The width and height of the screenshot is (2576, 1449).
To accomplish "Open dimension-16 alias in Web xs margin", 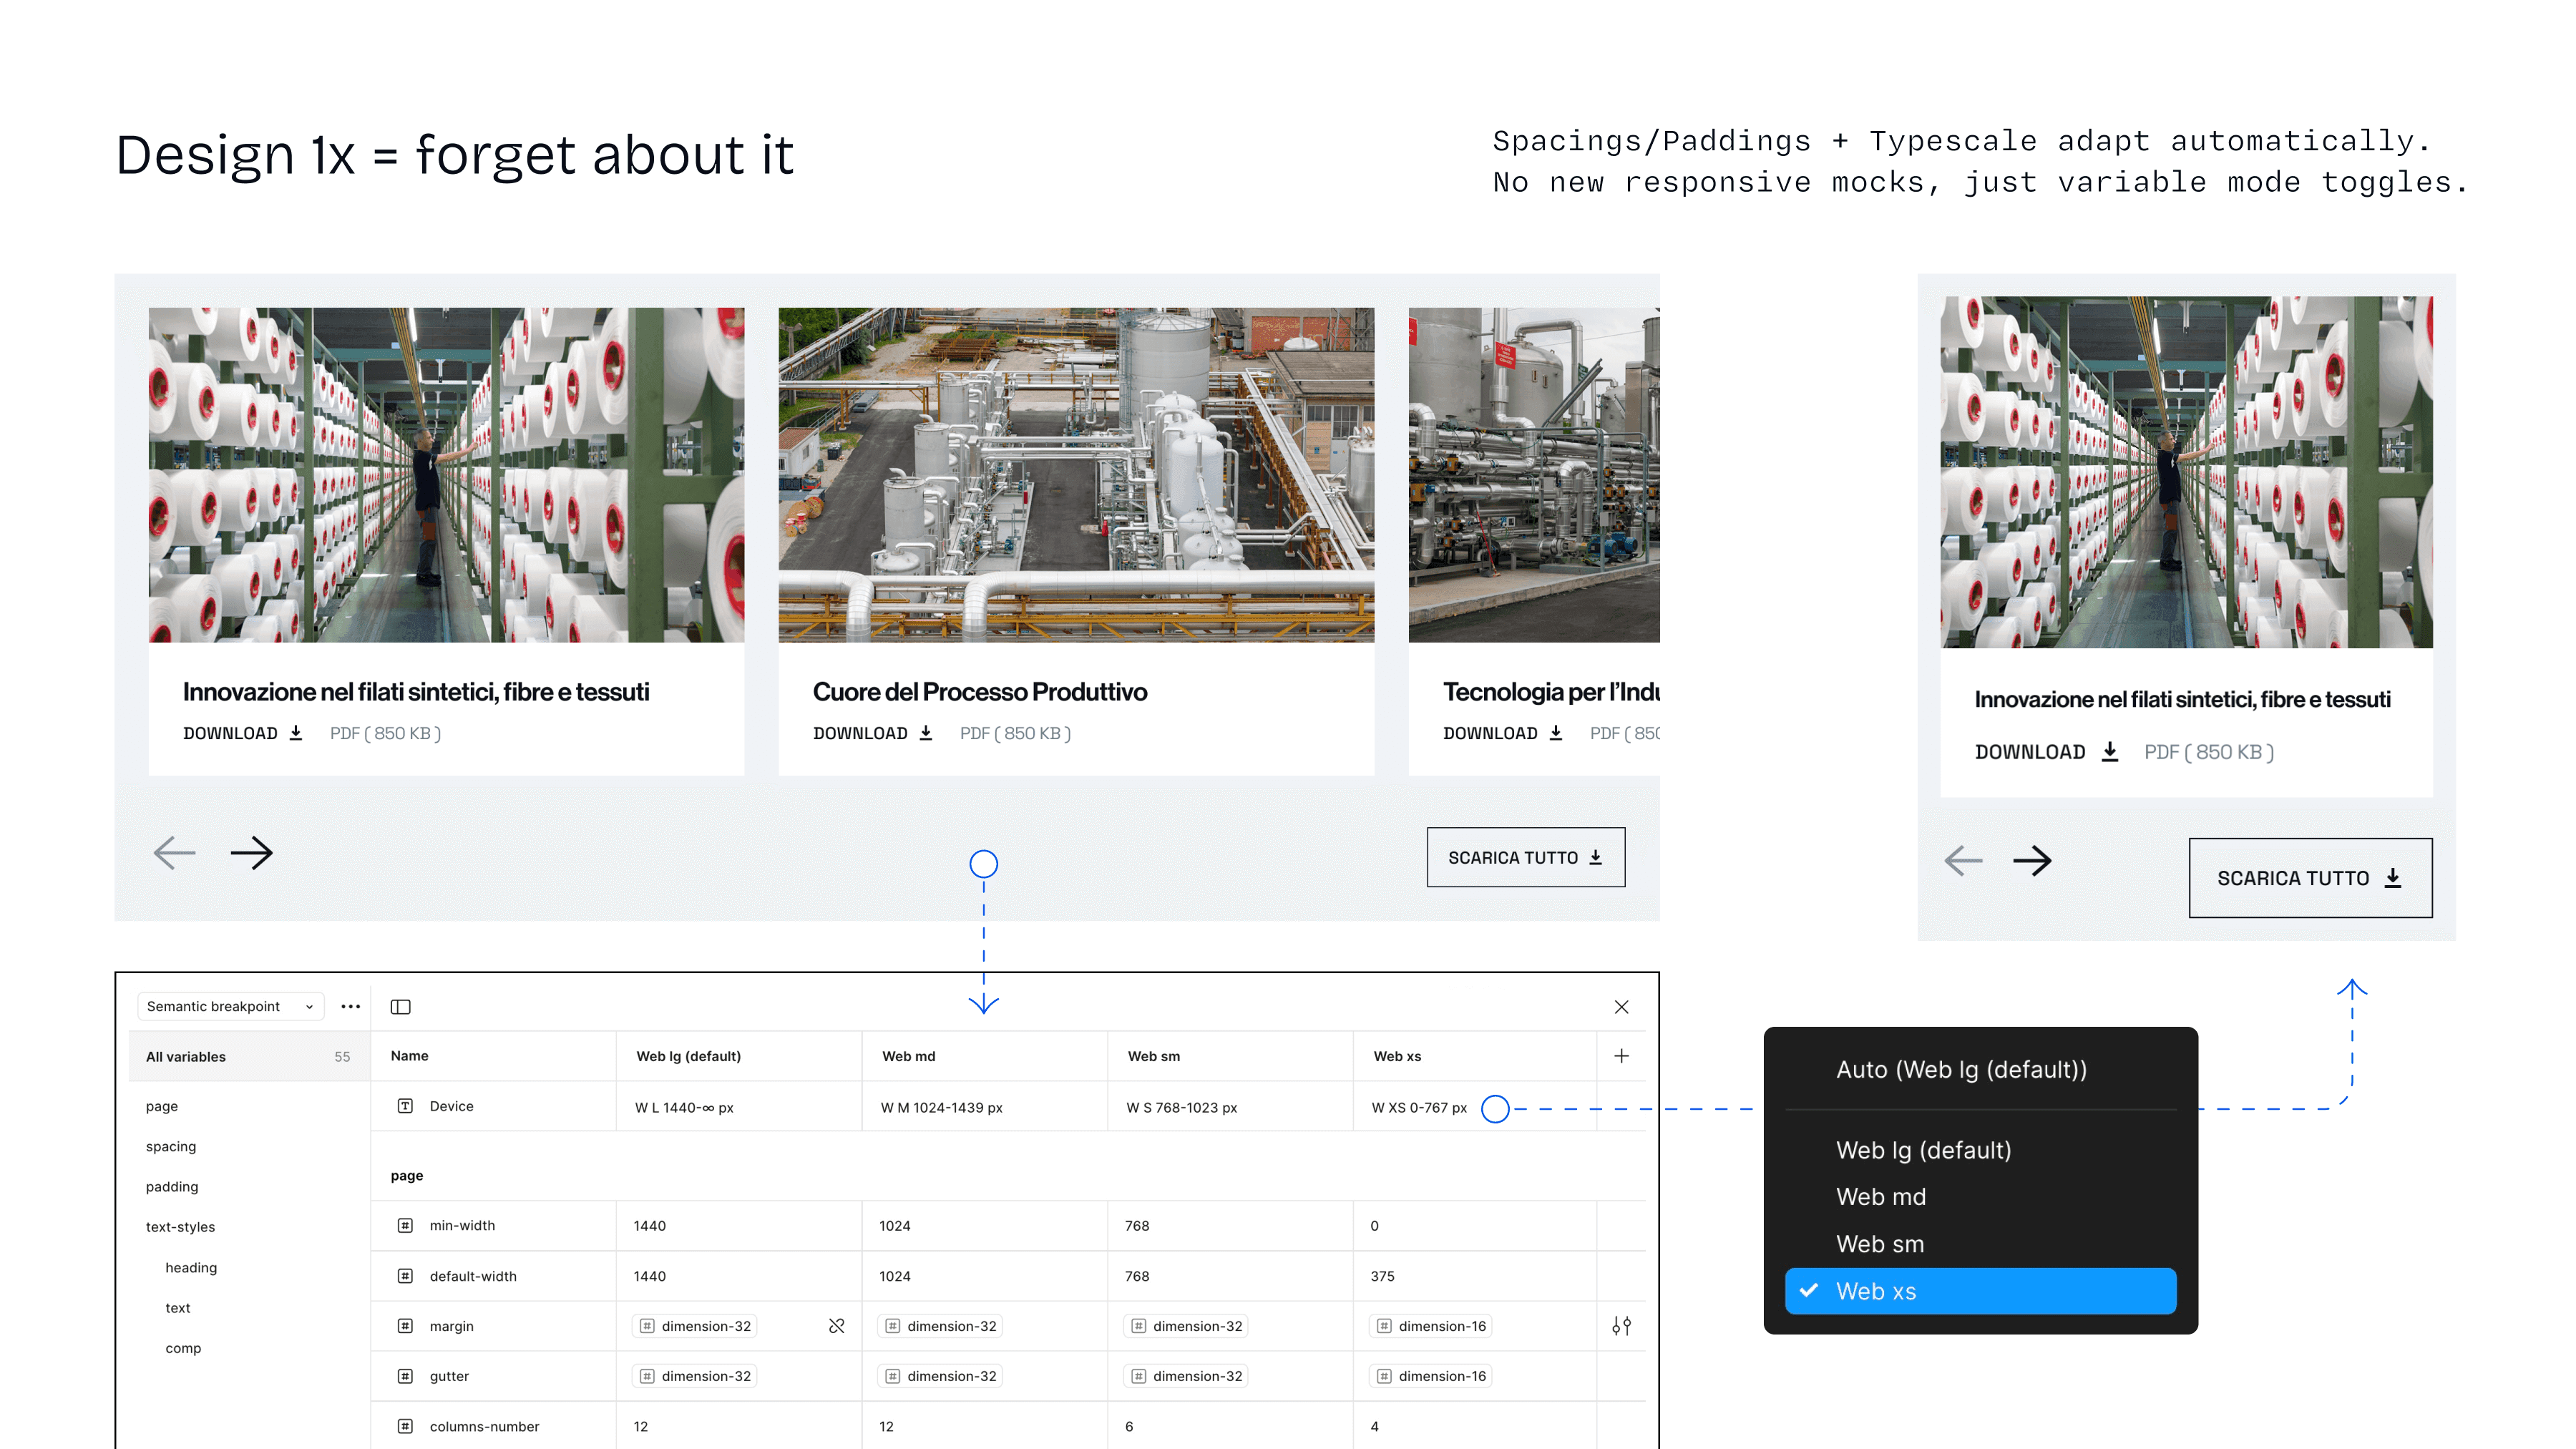I will click(x=1431, y=1326).
